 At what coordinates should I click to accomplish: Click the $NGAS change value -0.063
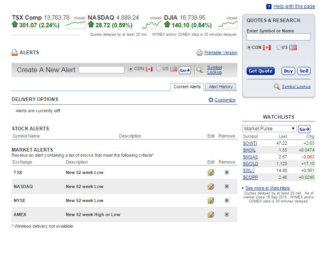(x=308, y=157)
